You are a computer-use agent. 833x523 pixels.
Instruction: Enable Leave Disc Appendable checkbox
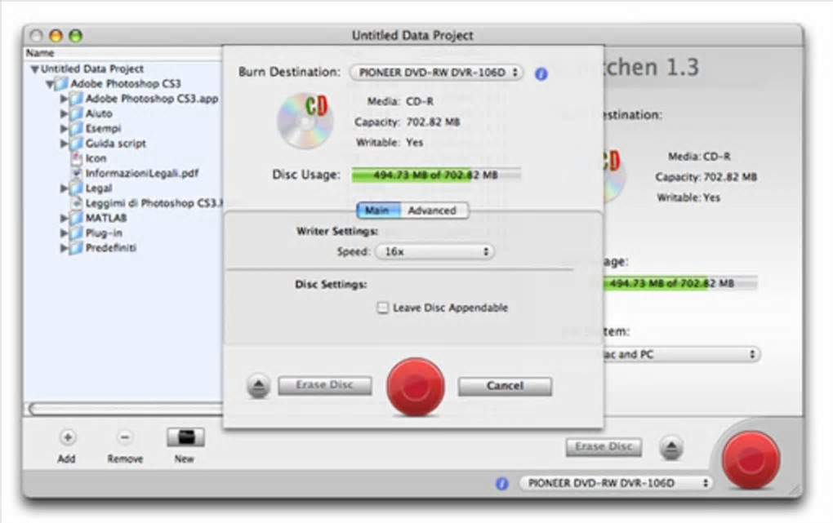[x=382, y=308]
